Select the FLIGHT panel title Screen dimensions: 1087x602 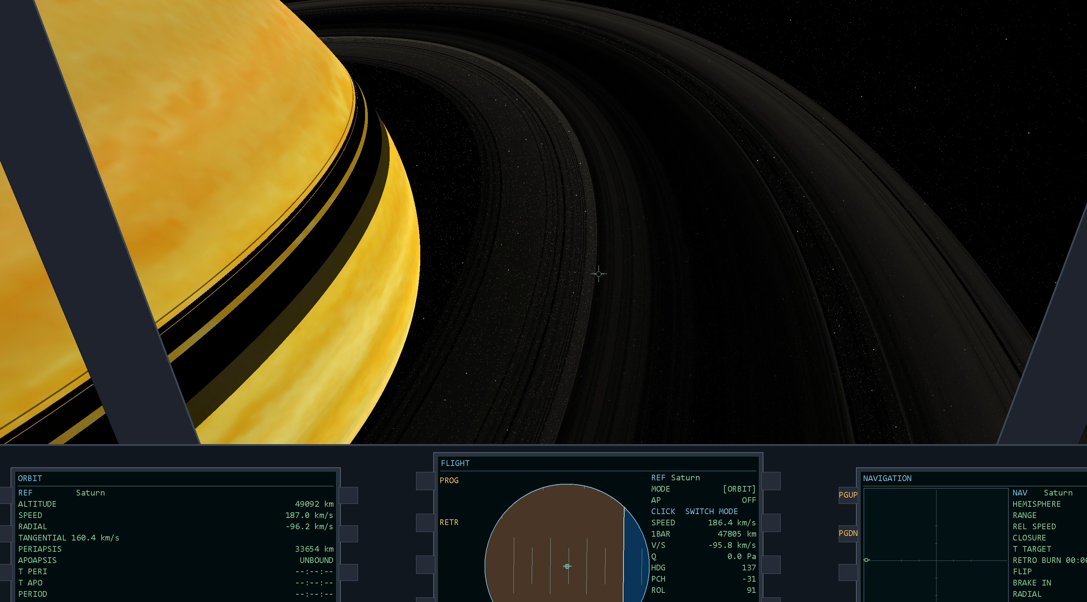[455, 463]
